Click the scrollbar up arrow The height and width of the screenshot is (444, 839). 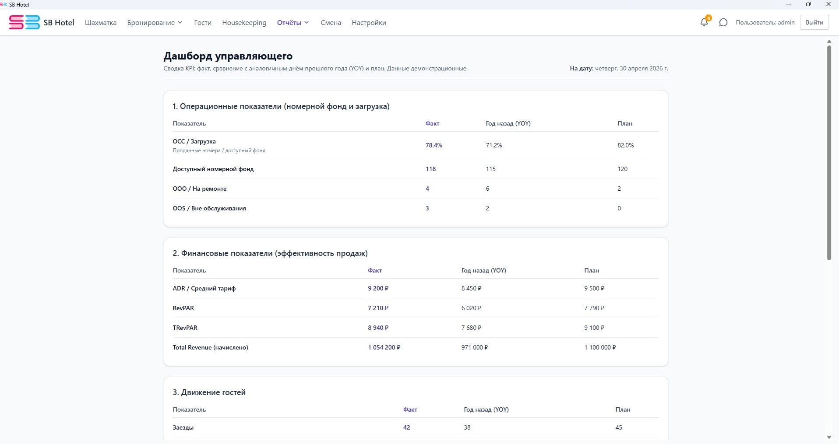pyautogui.click(x=828, y=42)
